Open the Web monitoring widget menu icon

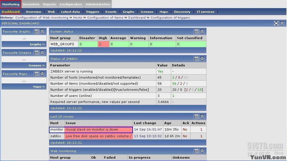(x=196, y=151)
